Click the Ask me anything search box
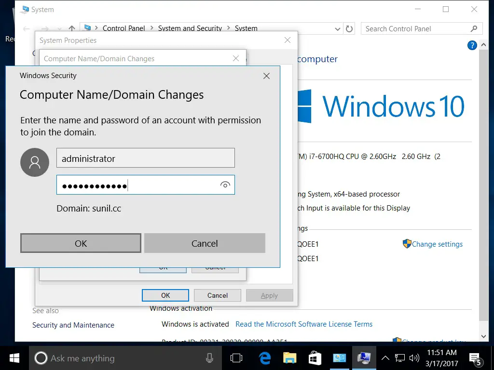The width and height of the screenshot is (494, 370). point(125,358)
